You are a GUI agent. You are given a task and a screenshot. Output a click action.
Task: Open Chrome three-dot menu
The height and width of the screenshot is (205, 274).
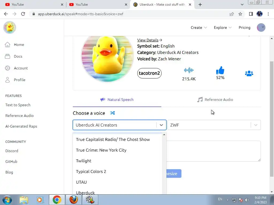[x=268, y=14]
